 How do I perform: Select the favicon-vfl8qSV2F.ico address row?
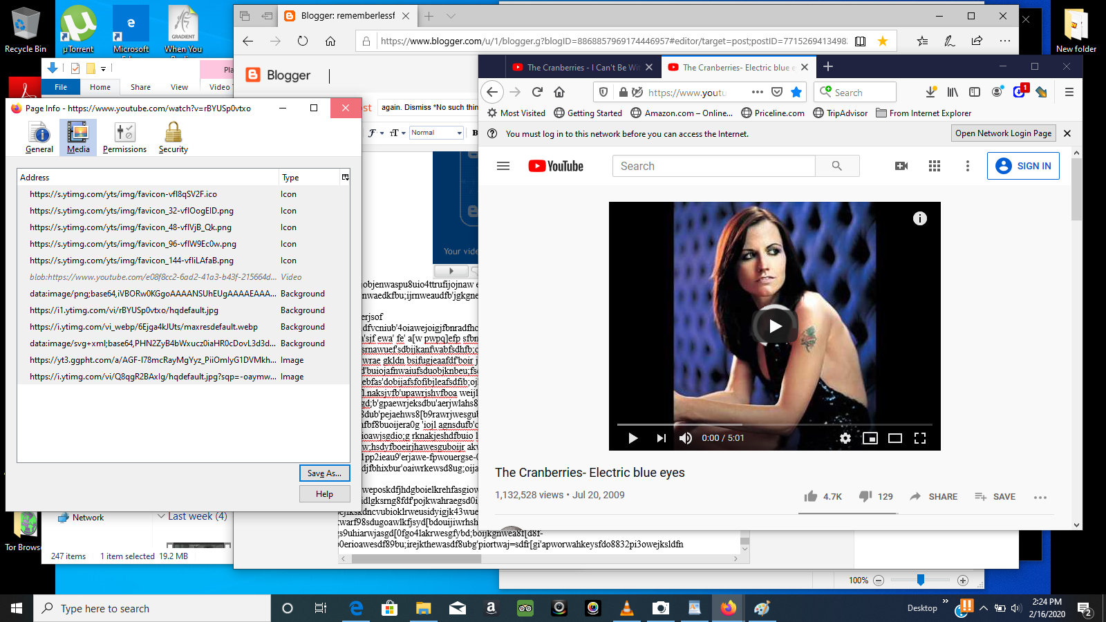point(183,194)
